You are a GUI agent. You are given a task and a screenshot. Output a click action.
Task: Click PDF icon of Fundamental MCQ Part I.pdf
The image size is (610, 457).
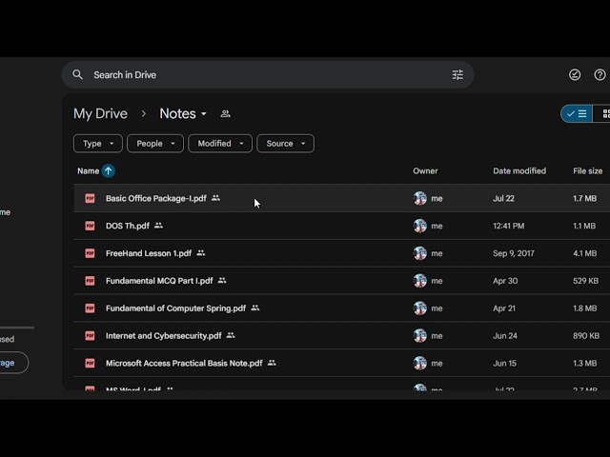click(90, 281)
